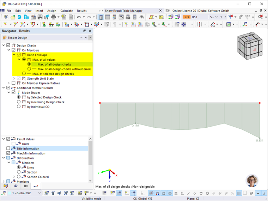Image resolution: width=268 pixels, height=201 pixels.
Task: Close the Navigator - Results panel
Action: coord(90,31)
